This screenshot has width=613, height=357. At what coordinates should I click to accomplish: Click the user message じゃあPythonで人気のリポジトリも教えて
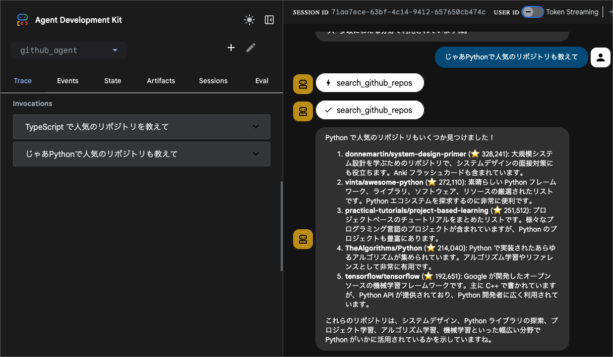[512, 57]
